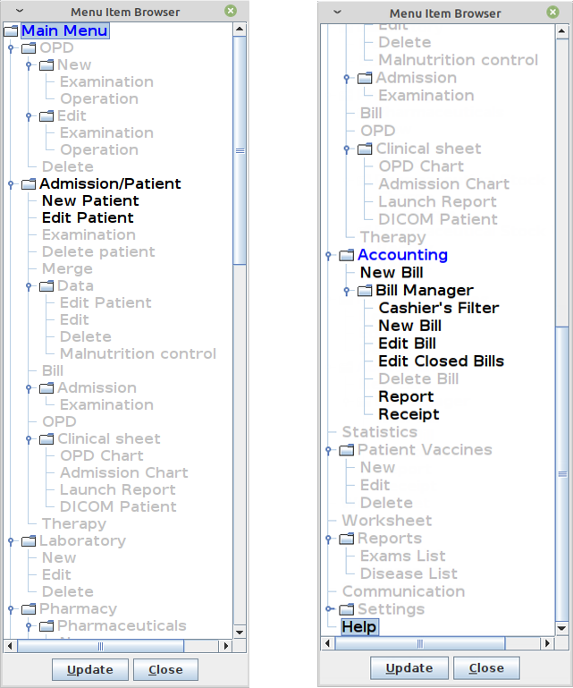Click the Pharmacy folder icon
Viewport: 573px width, 688px height.
pyautogui.click(x=29, y=609)
